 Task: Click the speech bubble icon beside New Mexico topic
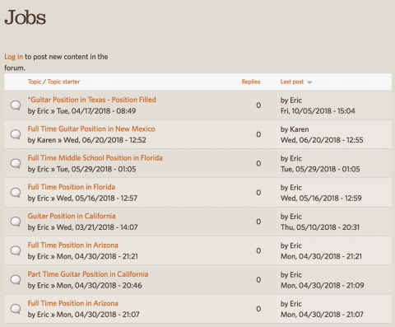pyautogui.click(x=16, y=134)
